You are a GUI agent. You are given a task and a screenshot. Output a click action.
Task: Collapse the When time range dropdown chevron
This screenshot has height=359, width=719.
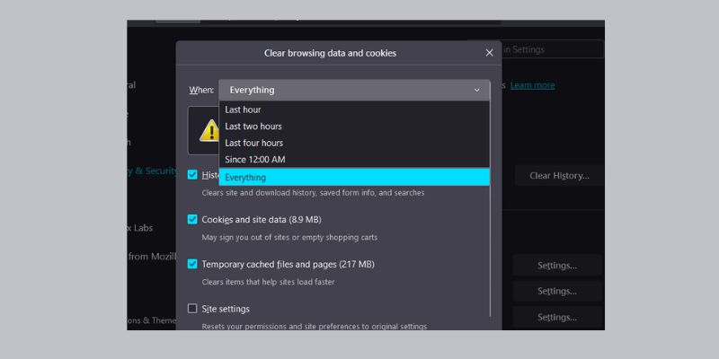[476, 90]
